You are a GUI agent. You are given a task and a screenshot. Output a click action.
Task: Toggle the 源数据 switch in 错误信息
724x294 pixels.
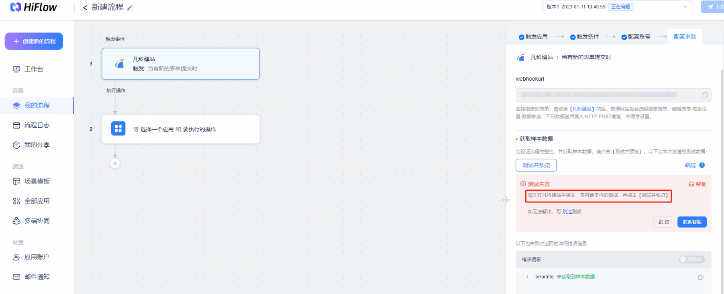coord(691,259)
